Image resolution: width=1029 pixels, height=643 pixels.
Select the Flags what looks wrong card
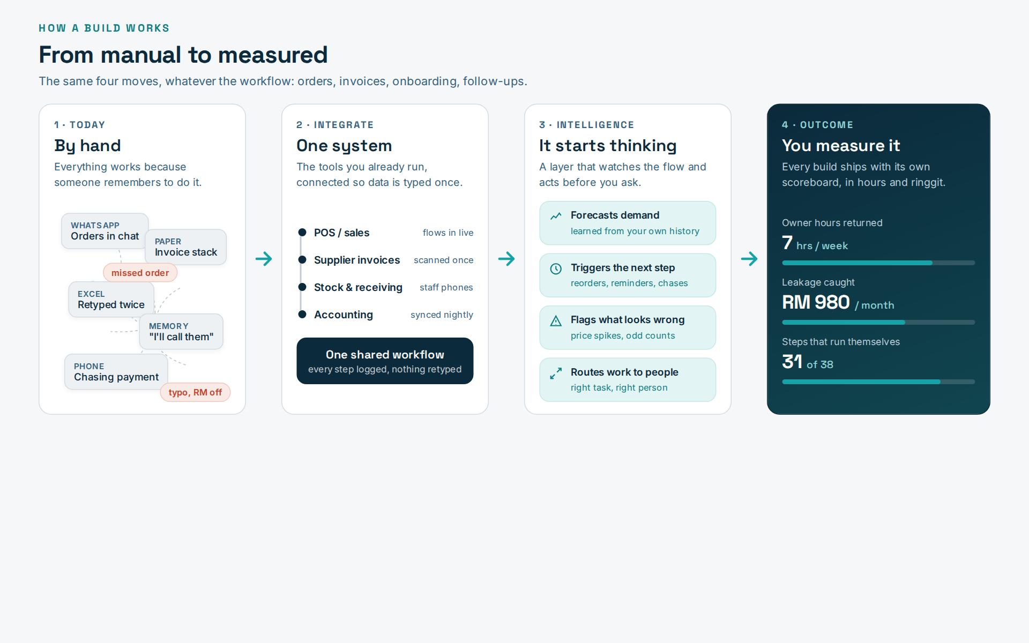coord(628,327)
